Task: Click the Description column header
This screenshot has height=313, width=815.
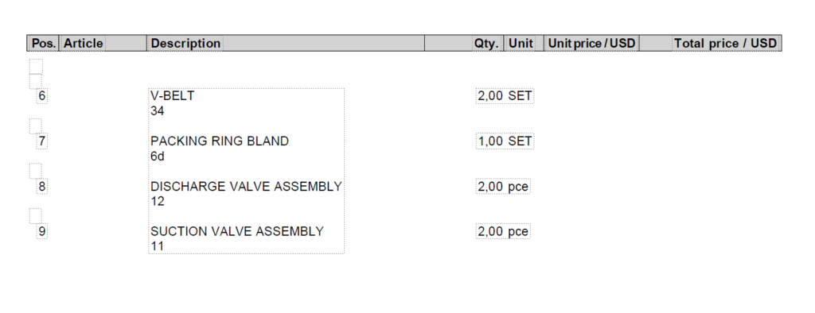Action: (185, 44)
